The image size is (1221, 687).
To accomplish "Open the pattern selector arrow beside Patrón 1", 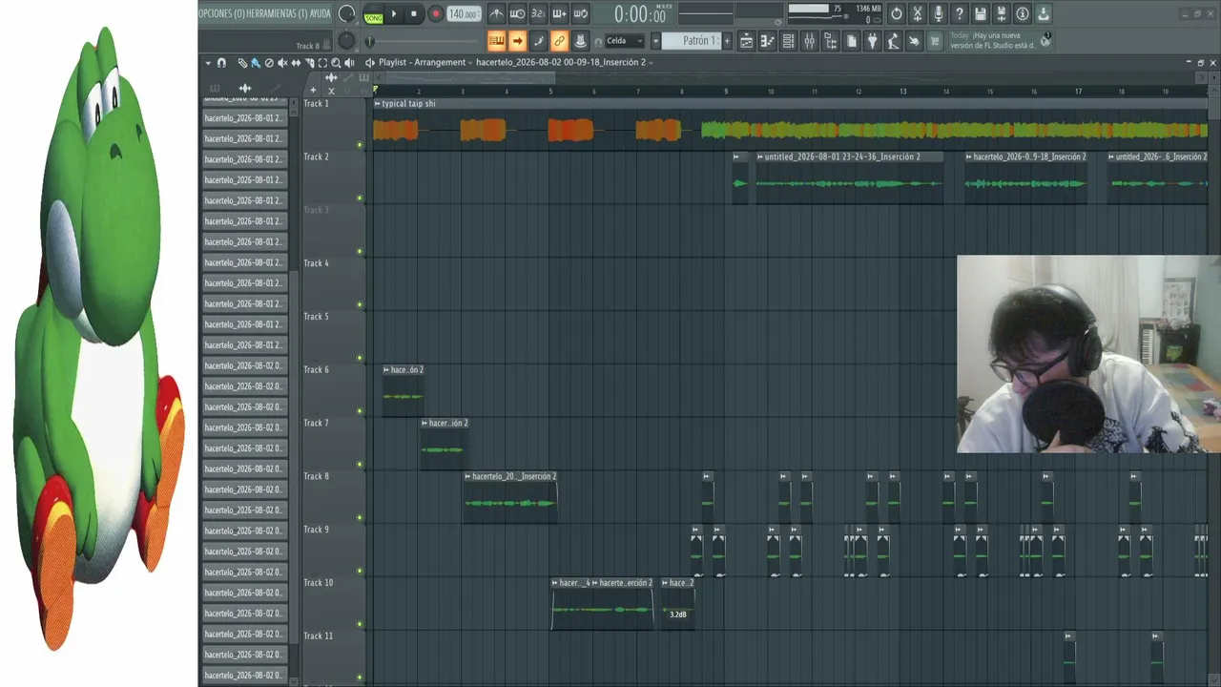I will coord(655,41).
